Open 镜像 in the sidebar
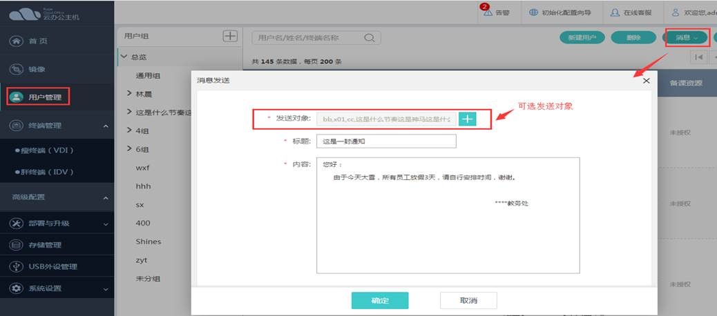 click(x=38, y=70)
